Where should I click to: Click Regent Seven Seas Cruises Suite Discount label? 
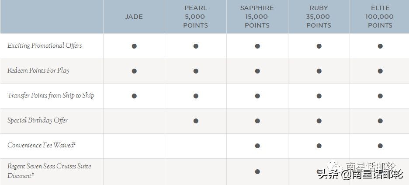tap(49, 171)
